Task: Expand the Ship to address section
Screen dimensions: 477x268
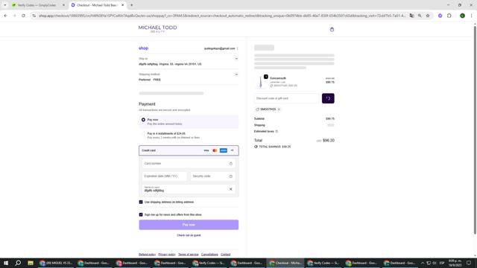Action: tap(236, 59)
